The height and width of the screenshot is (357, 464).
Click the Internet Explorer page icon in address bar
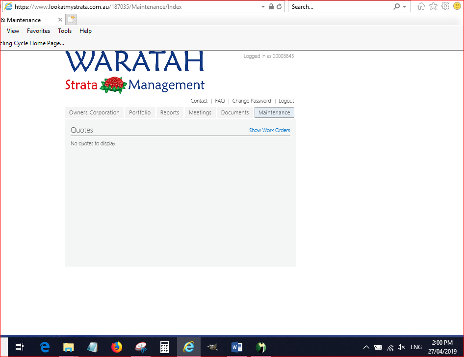(x=8, y=6)
